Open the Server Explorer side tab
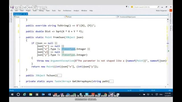 pos(11,18)
